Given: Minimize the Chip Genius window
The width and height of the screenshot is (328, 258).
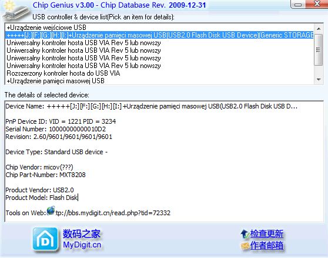Looking at the screenshot, I should coord(298,4).
